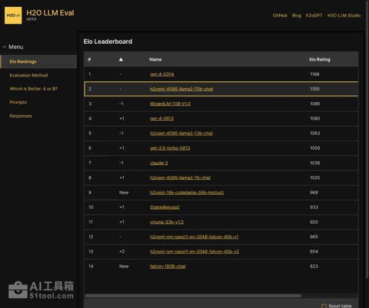Open the Elo Rankings menu item
This screenshot has width=369, height=308.
click(x=23, y=62)
